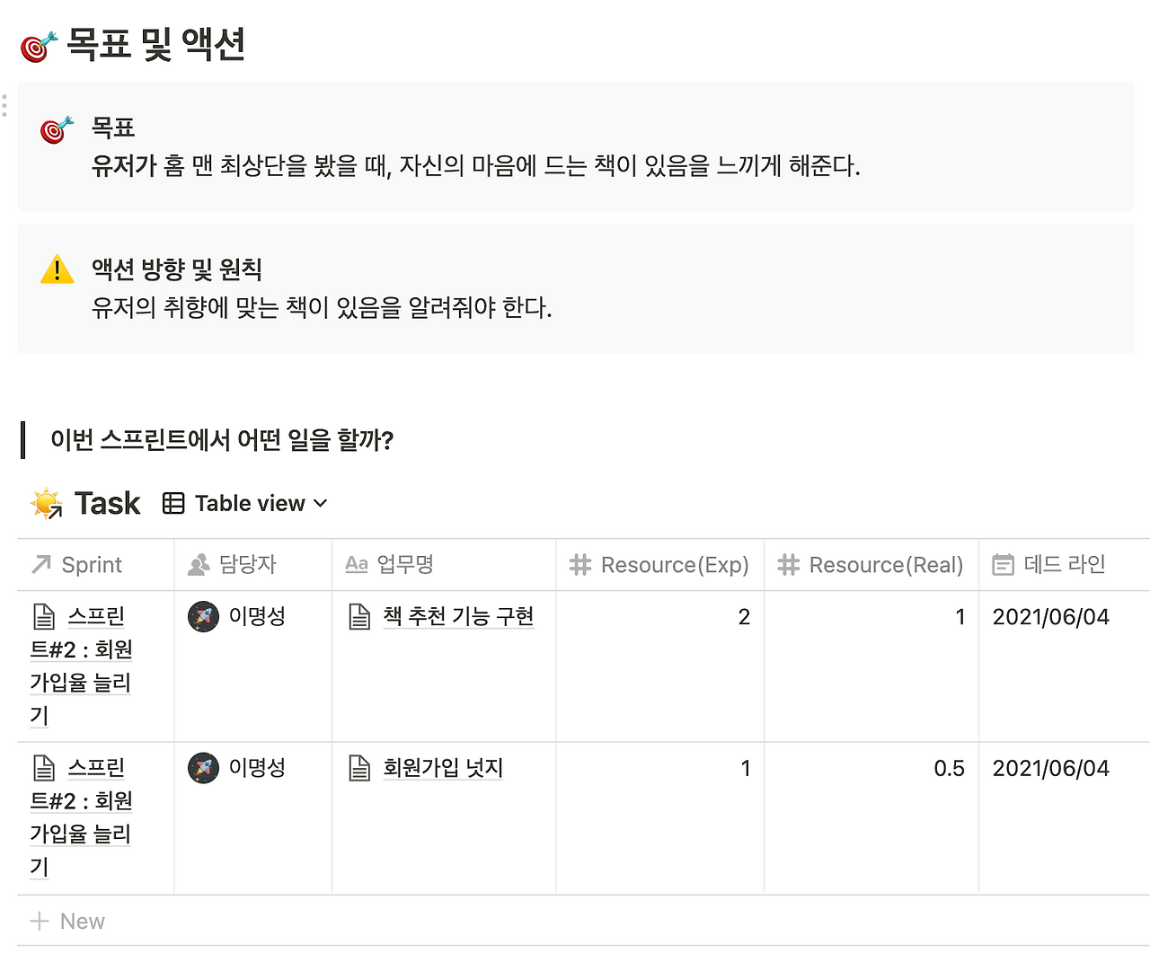This screenshot has width=1150, height=962.
Task: Click the Aa icon on the 업무명 column header
Action: click(356, 564)
